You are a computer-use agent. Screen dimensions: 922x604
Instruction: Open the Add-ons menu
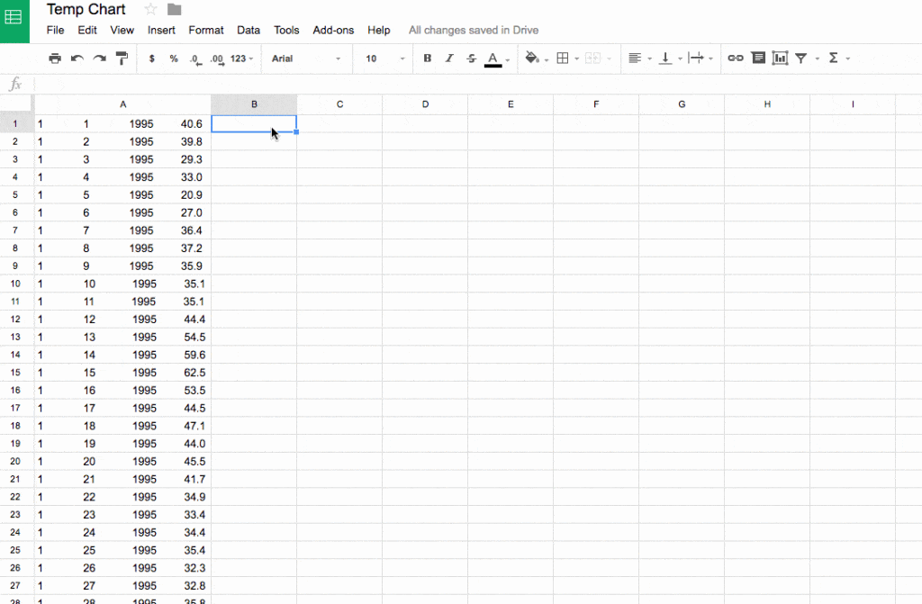point(333,30)
